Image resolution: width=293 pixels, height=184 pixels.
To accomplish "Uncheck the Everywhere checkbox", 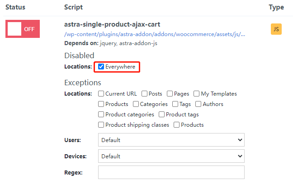I will point(101,67).
